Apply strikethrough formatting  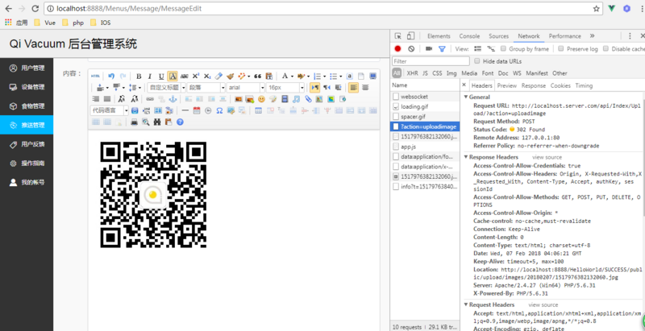[184, 77]
